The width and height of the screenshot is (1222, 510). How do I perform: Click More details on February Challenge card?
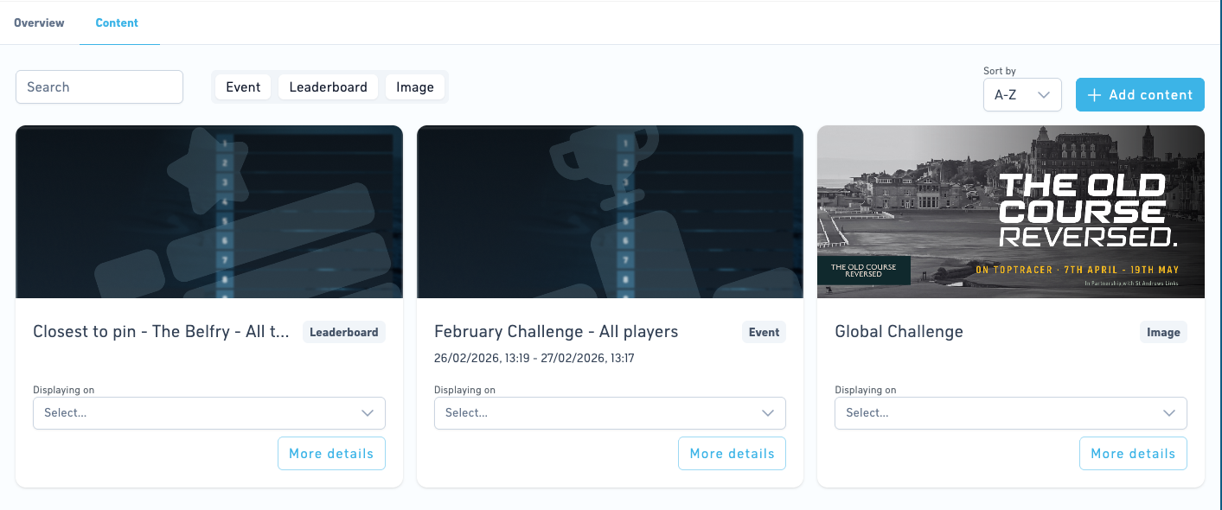733,454
